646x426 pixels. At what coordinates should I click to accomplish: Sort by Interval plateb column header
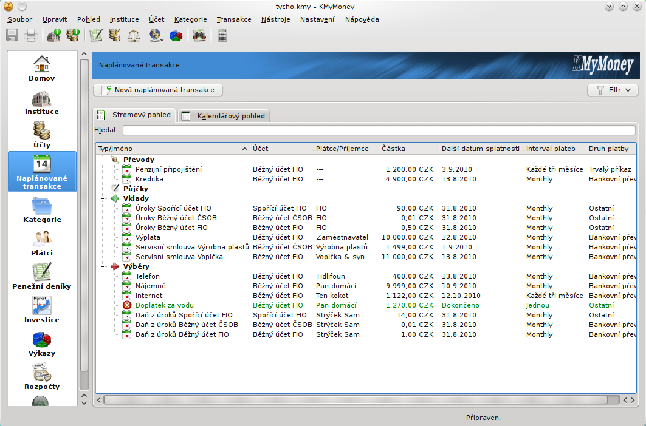pyautogui.click(x=555, y=149)
